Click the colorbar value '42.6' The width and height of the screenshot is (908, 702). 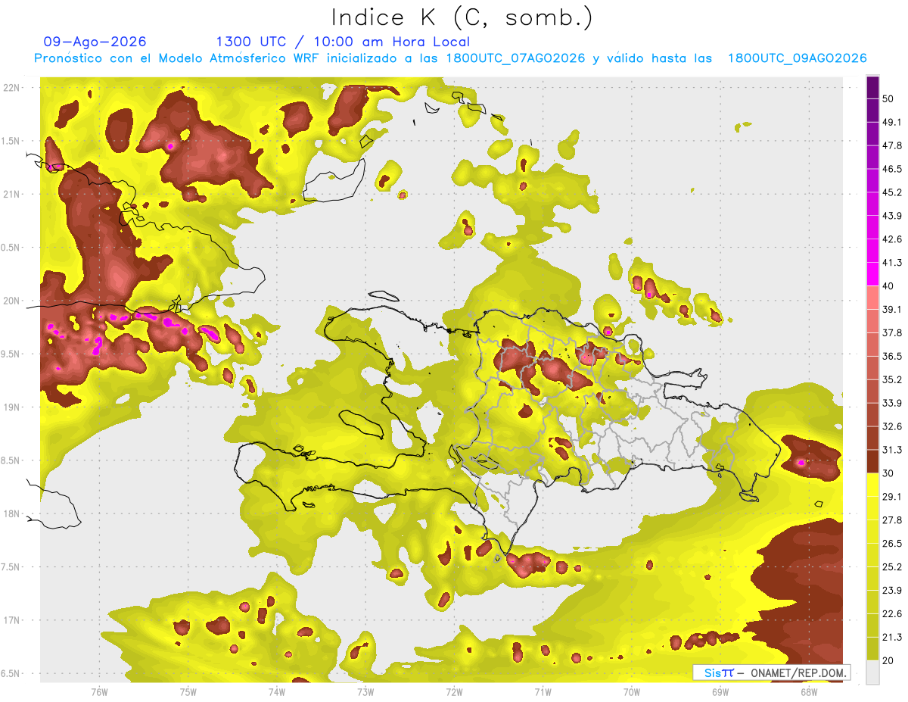coord(892,239)
